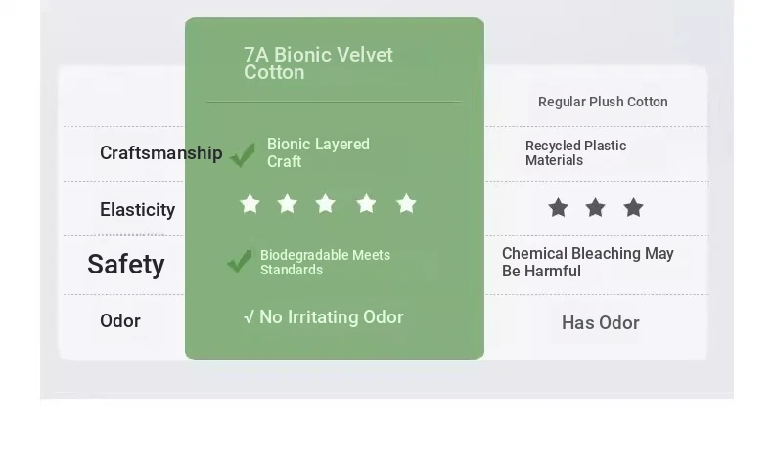Click the green checkmark beside Bionic Layered Craft
Screen dimensions: 773x462
click(242, 155)
